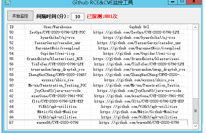This screenshot has height=133, width=206.
Task: Click URL https://github.com/wyzxxz/shiro_rce
Action: pyautogui.click(x=139, y=80)
